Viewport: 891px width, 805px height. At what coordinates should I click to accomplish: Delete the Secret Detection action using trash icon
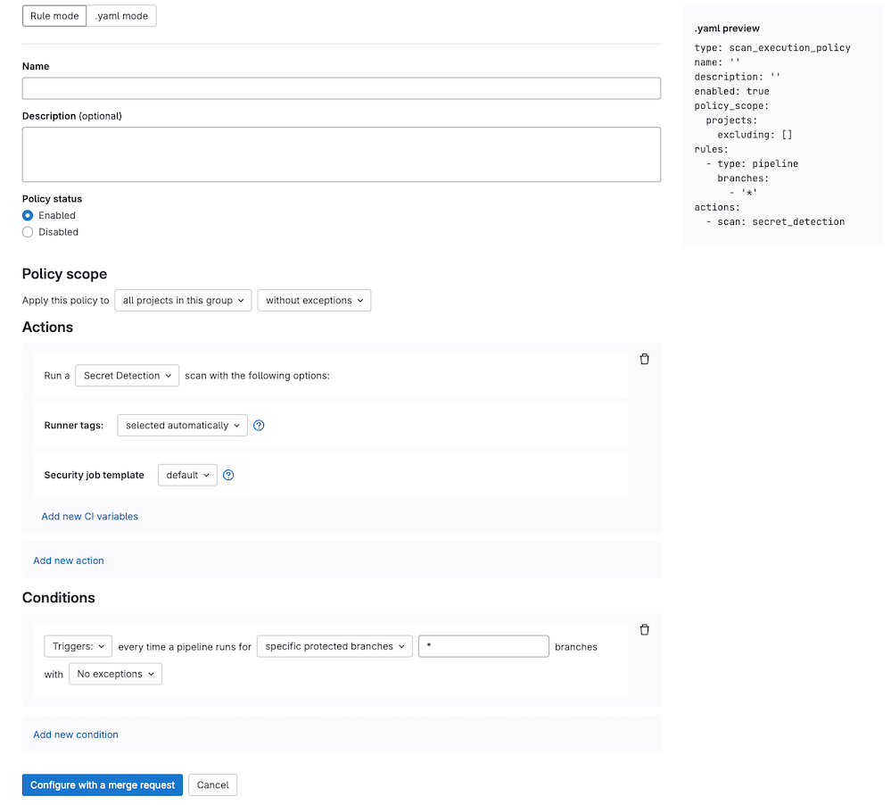pos(645,359)
